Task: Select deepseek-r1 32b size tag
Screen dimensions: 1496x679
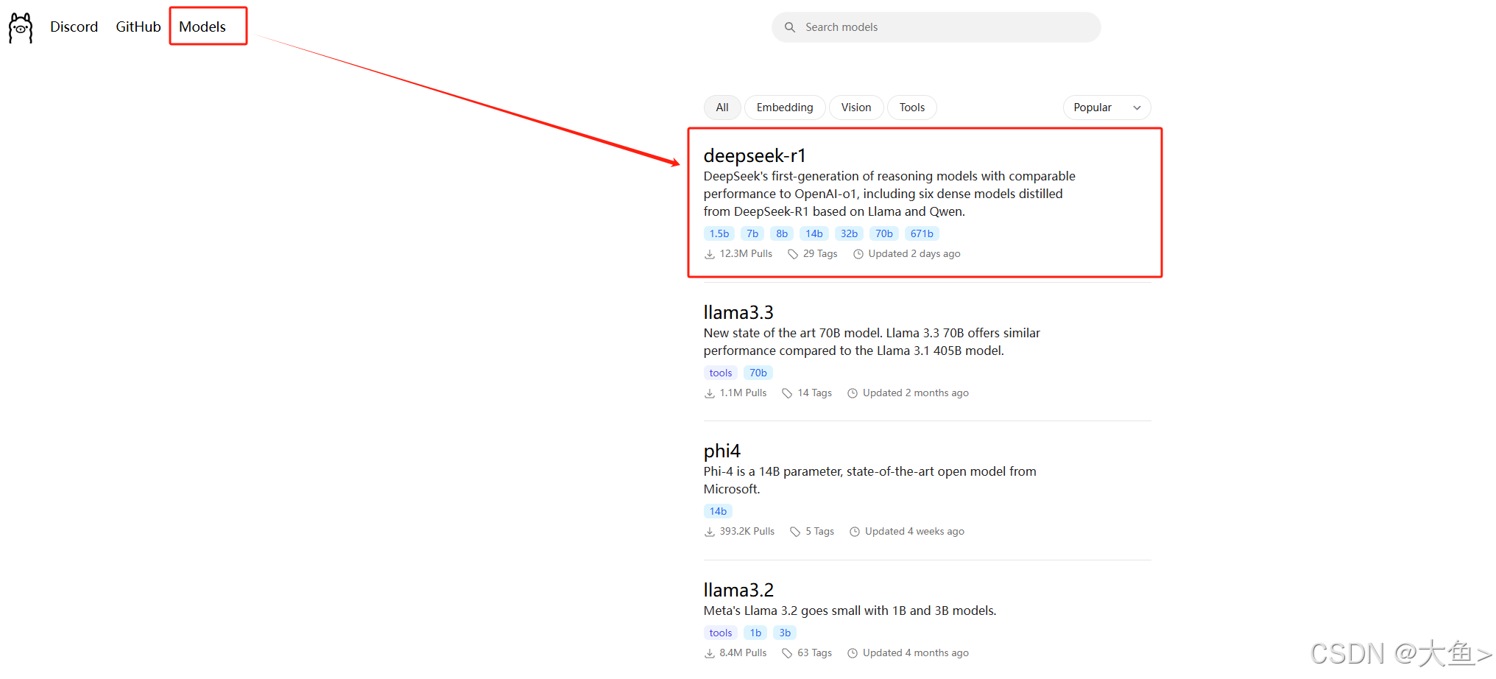Action: (x=849, y=233)
